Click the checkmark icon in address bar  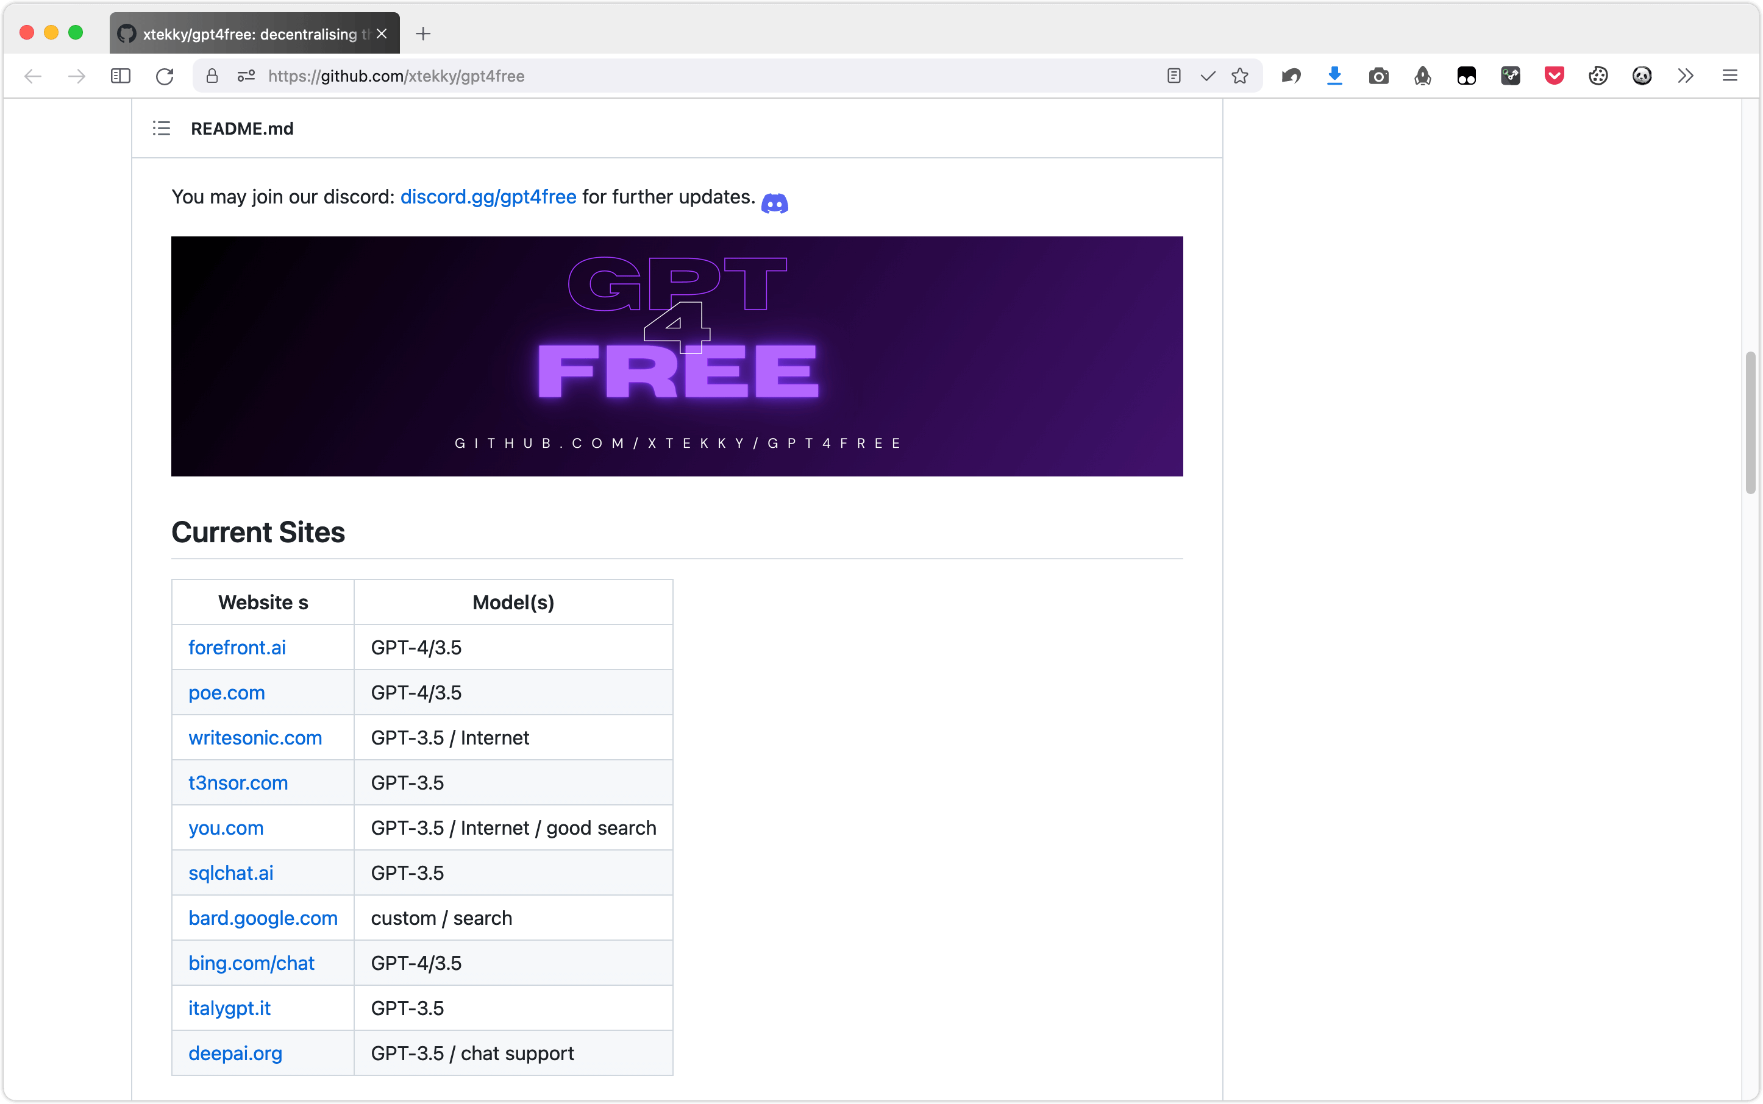[x=1208, y=76]
